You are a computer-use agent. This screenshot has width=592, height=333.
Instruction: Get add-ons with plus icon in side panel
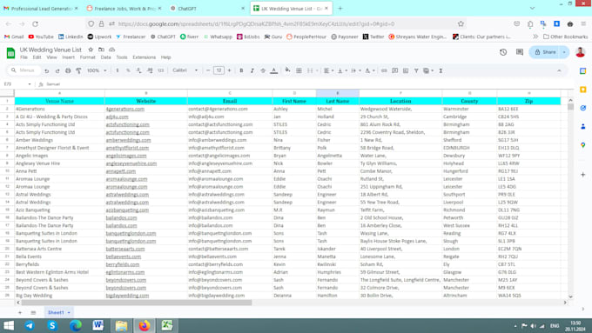(583, 175)
